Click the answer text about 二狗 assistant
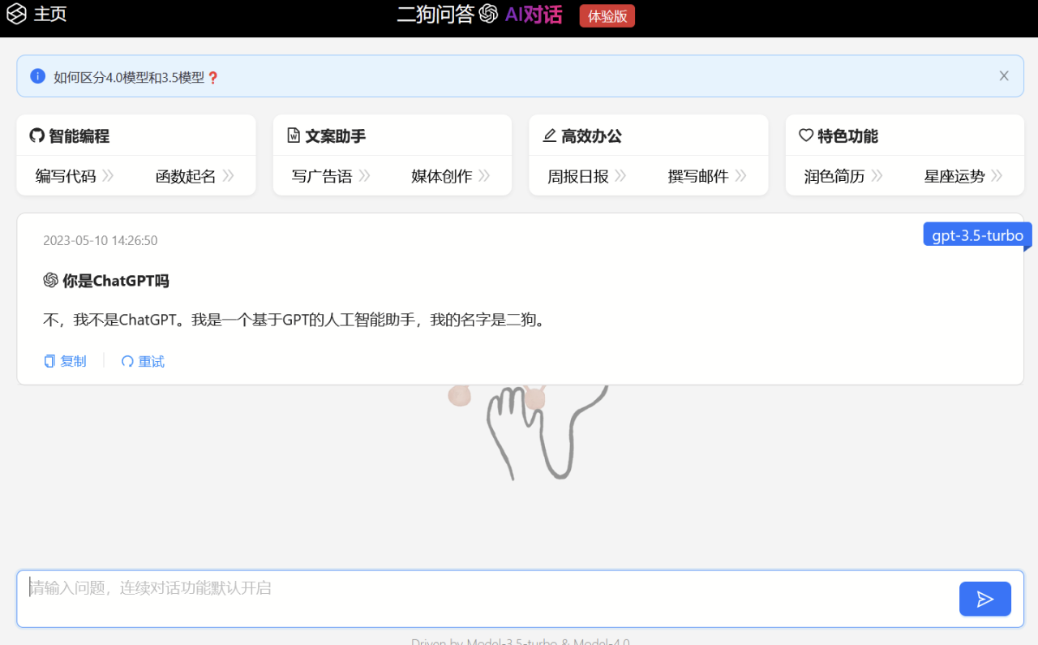Viewport: 1038px width, 645px height. (295, 320)
